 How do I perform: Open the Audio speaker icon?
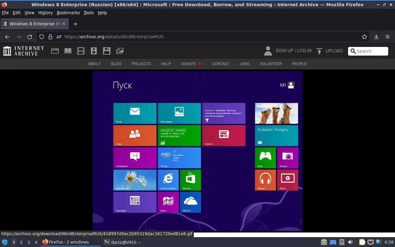click(94, 51)
